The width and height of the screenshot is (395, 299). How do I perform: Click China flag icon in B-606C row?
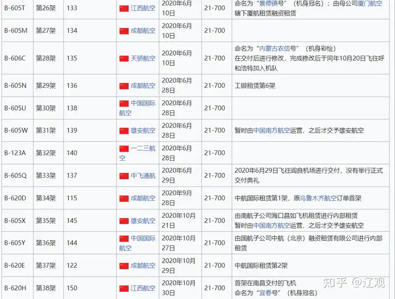pyautogui.click(x=124, y=59)
